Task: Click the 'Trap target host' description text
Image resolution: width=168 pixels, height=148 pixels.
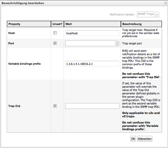Action: pos(141,33)
